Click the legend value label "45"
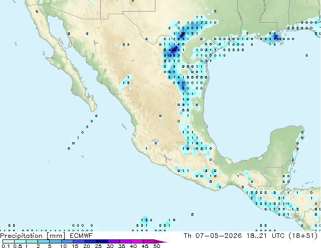 tap(145, 246)
